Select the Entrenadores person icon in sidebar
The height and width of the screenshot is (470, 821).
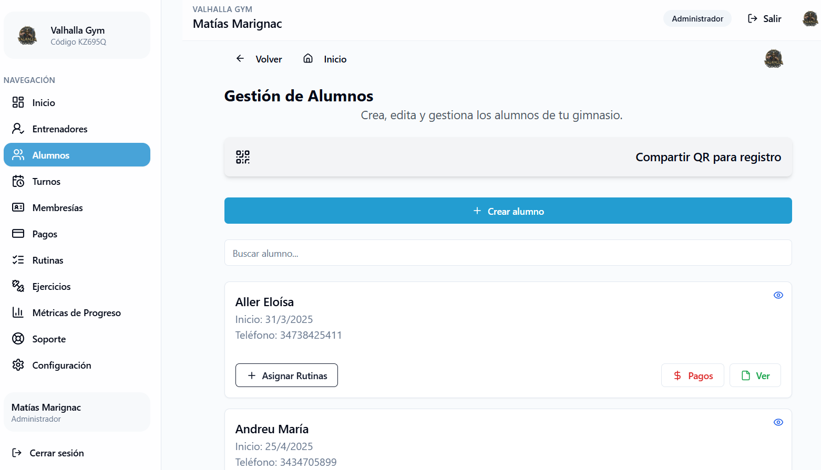18,129
